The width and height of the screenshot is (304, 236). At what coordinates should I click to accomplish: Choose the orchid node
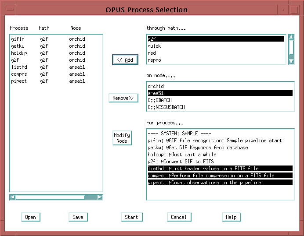pos(155,86)
